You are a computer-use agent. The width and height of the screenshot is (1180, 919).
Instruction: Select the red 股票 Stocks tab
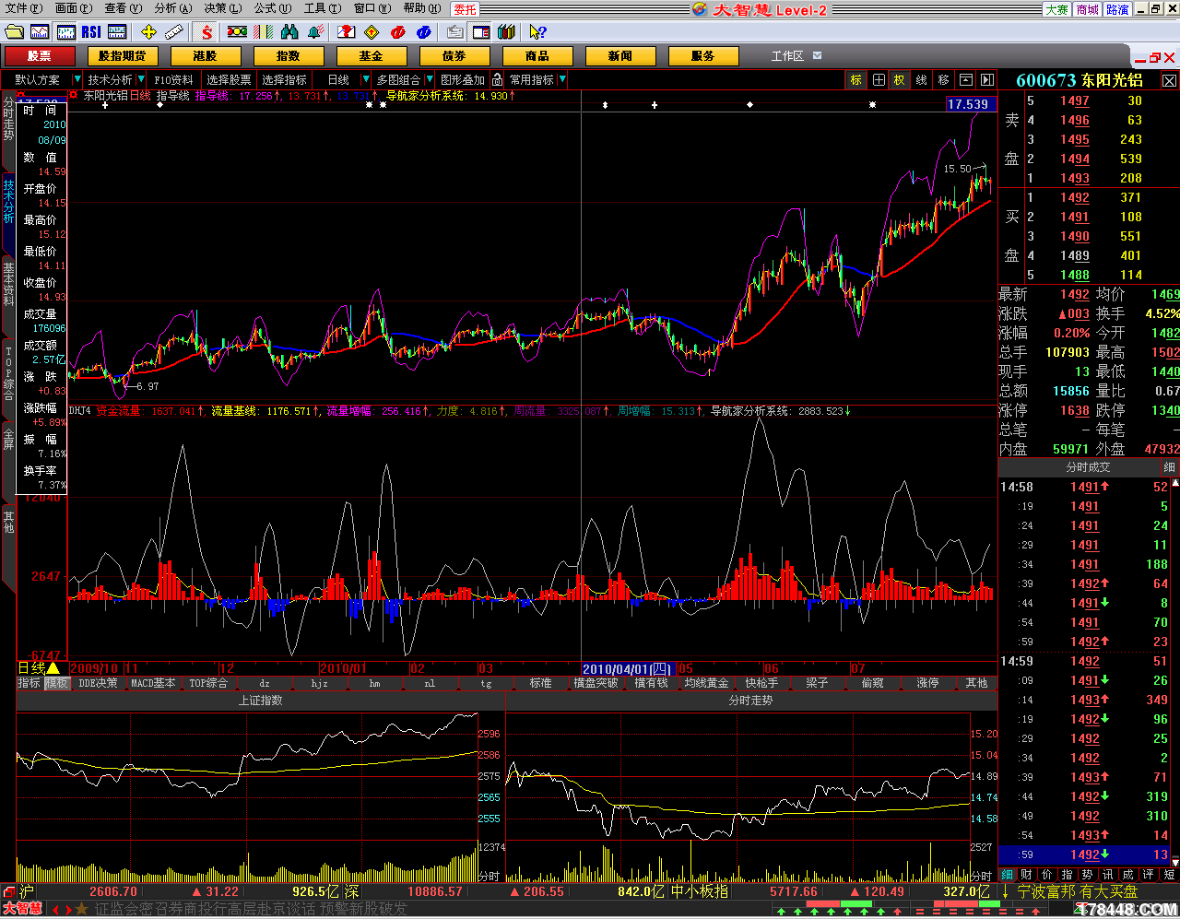40,56
